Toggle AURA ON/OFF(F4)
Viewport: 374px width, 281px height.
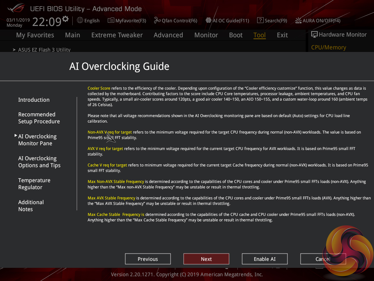[x=321, y=21]
